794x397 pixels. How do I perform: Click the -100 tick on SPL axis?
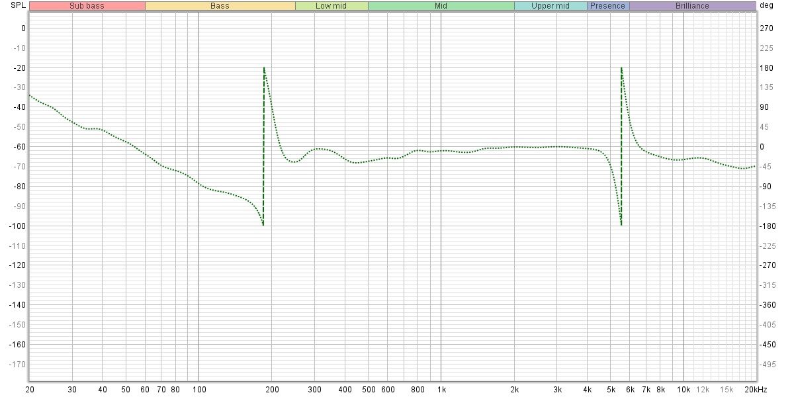17,226
